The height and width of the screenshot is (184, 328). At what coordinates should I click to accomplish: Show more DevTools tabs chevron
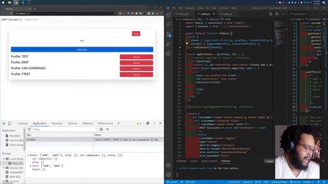click(118, 123)
